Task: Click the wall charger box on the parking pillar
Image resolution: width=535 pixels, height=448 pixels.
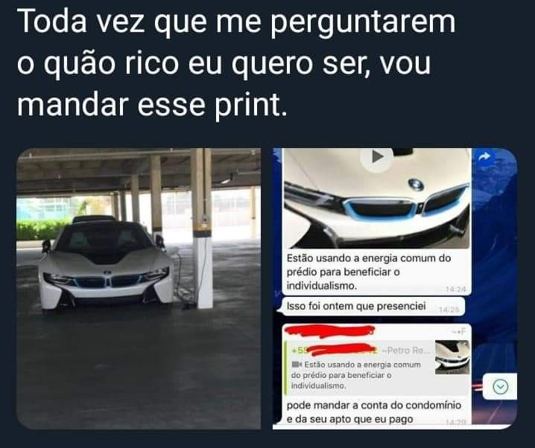Action: tap(204, 220)
